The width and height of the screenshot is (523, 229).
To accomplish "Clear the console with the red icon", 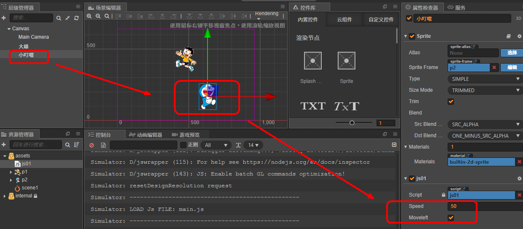I will 91,145.
